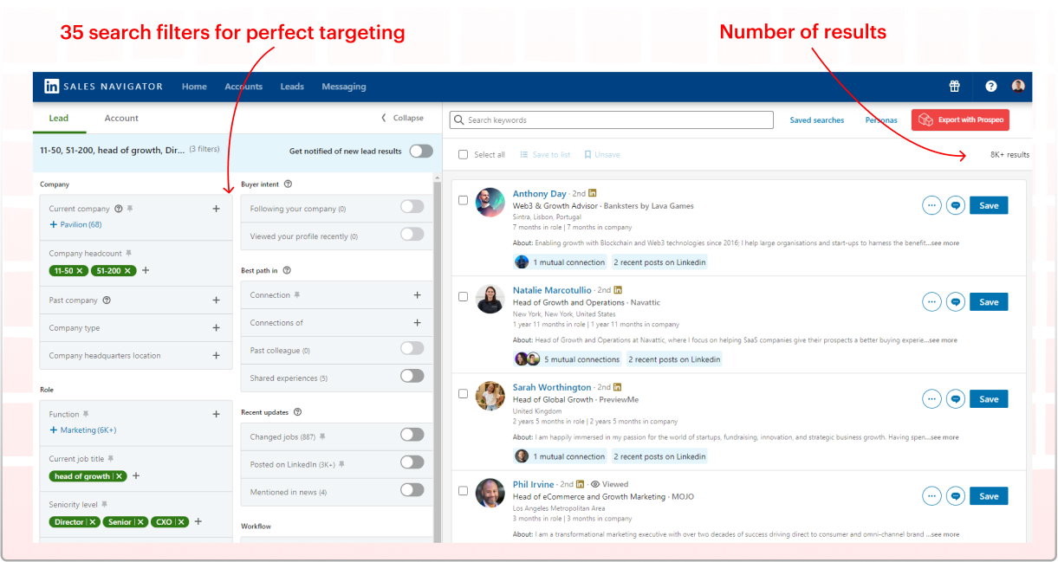
Task: Remove the 51-200 headcount chip
Action: coord(128,271)
